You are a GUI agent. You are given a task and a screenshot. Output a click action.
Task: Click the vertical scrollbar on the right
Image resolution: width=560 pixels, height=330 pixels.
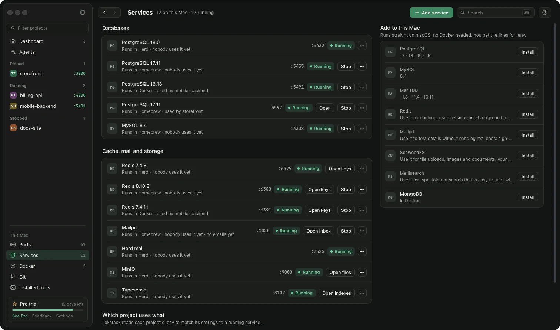(x=554, y=153)
